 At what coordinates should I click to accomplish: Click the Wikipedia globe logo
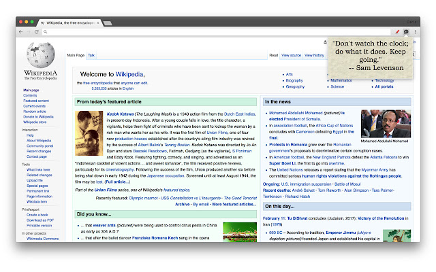[x=42, y=55]
